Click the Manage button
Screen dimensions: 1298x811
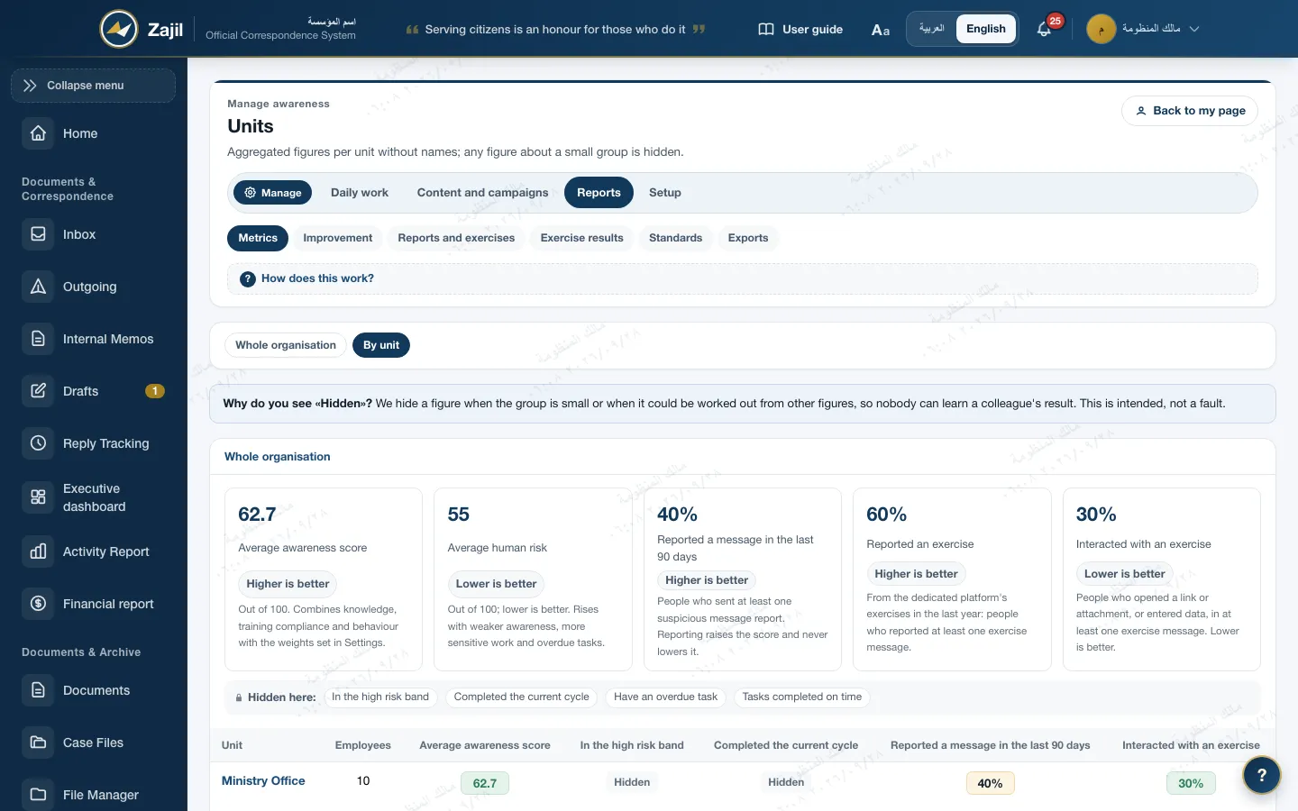tap(273, 193)
